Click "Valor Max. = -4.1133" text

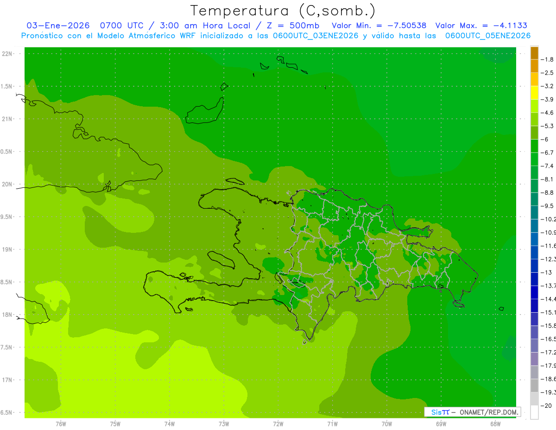481,26
